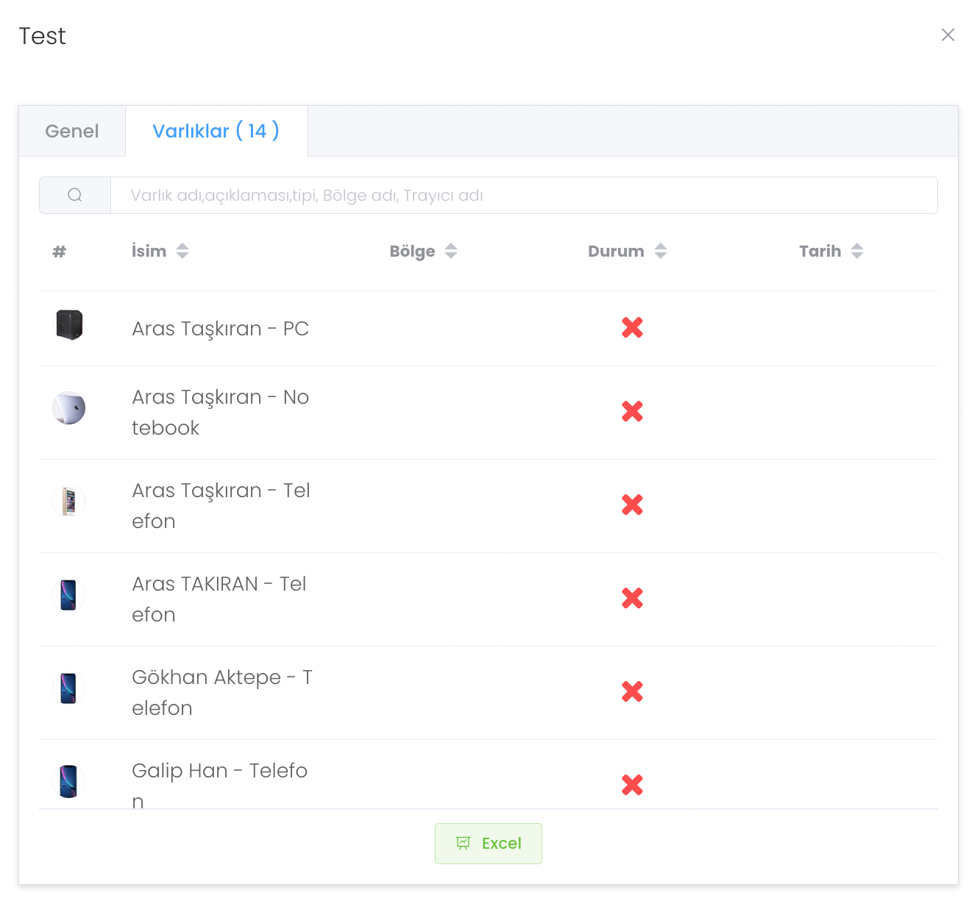
Task: Click the notebook thumbnail image
Action: click(x=69, y=408)
